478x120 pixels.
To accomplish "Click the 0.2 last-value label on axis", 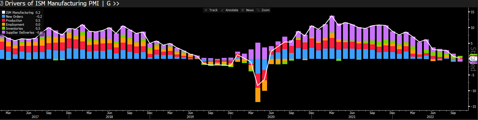I will [473, 59].
